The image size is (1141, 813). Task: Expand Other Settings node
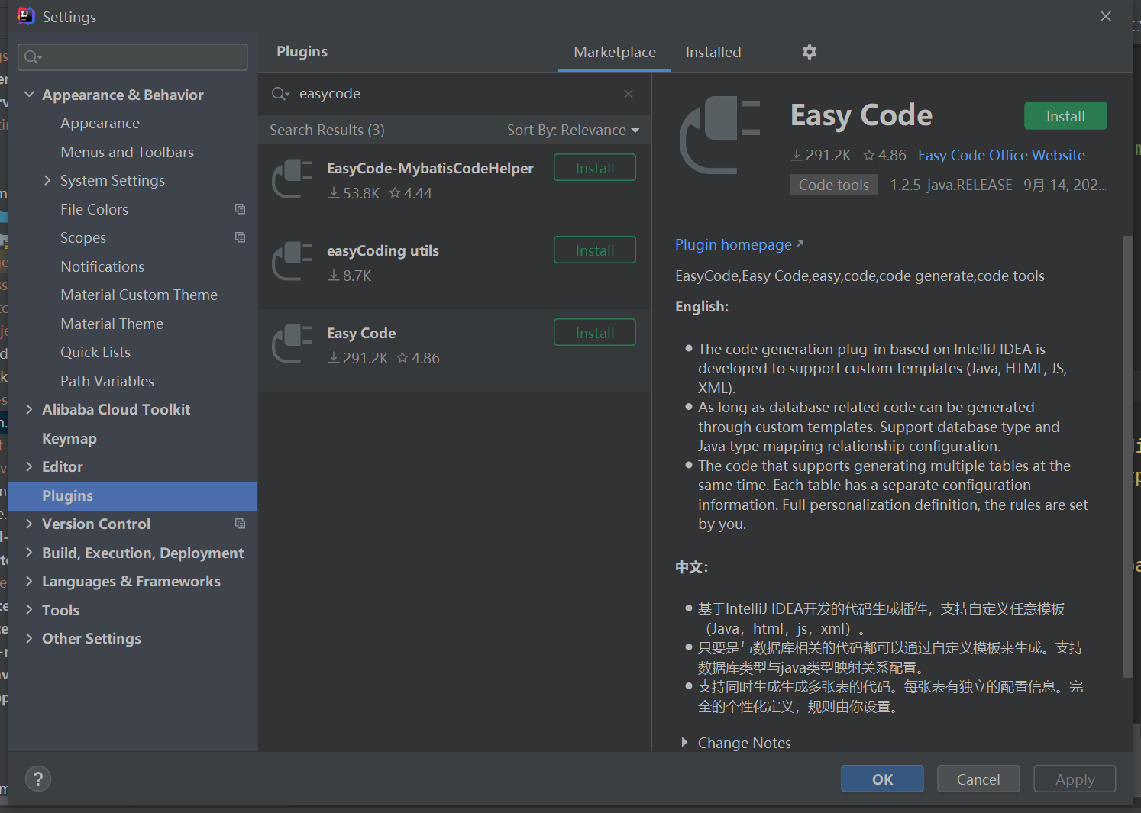[30, 638]
